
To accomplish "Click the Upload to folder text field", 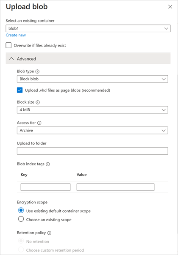I will coord(92,151).
